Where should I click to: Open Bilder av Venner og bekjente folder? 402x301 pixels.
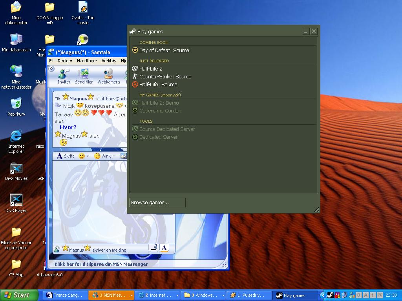16,239
